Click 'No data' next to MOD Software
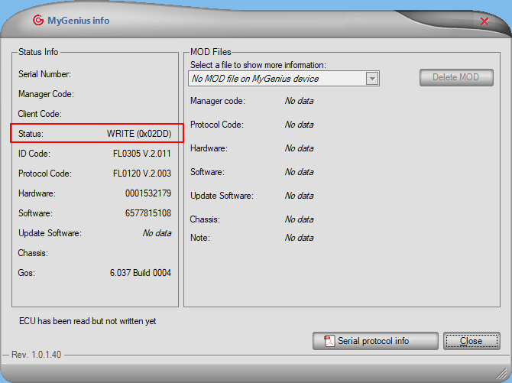The image size is (512, 383). pos(299,172)
